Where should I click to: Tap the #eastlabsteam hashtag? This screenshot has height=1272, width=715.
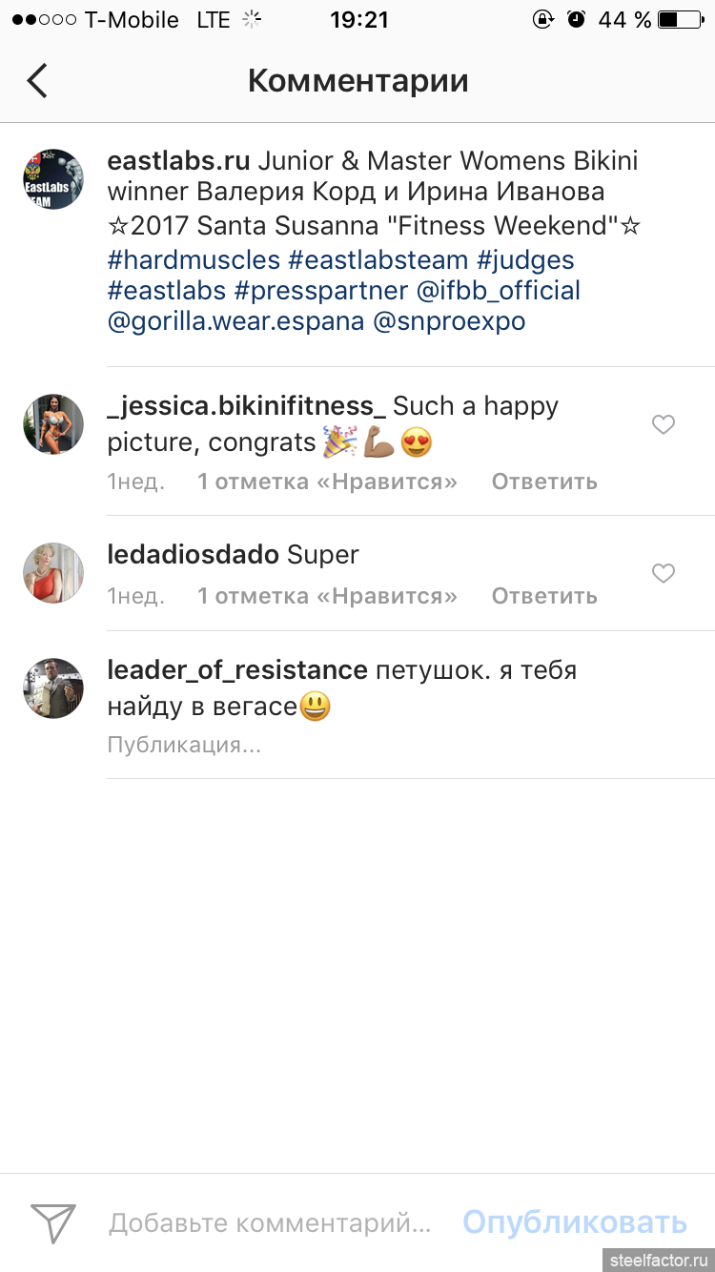[x=378, y=260]
